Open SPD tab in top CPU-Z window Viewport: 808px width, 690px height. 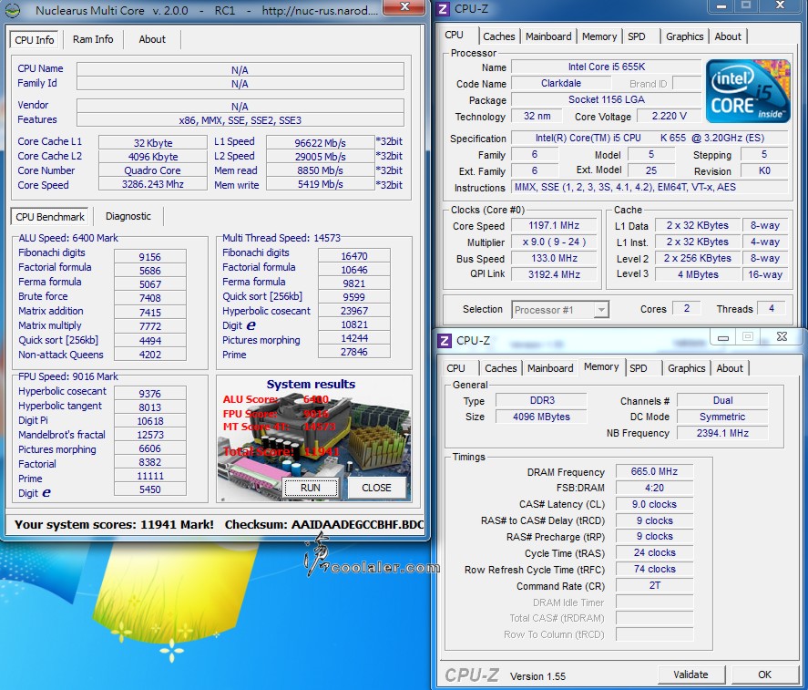point(637,36)
